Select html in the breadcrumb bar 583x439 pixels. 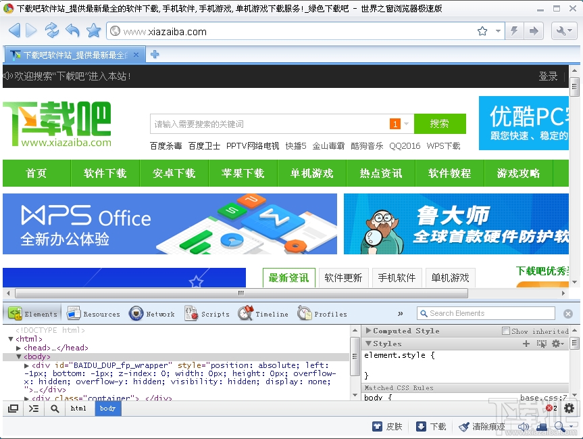(x=78, y=409)
